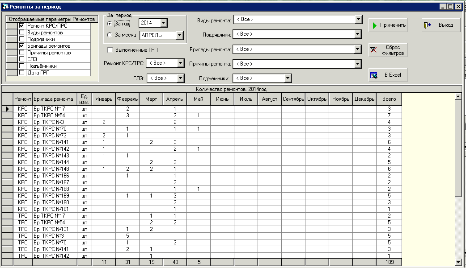Click the Всего column header
The height and width of the screenshot is (268, 466).
(x=389, y=99)
